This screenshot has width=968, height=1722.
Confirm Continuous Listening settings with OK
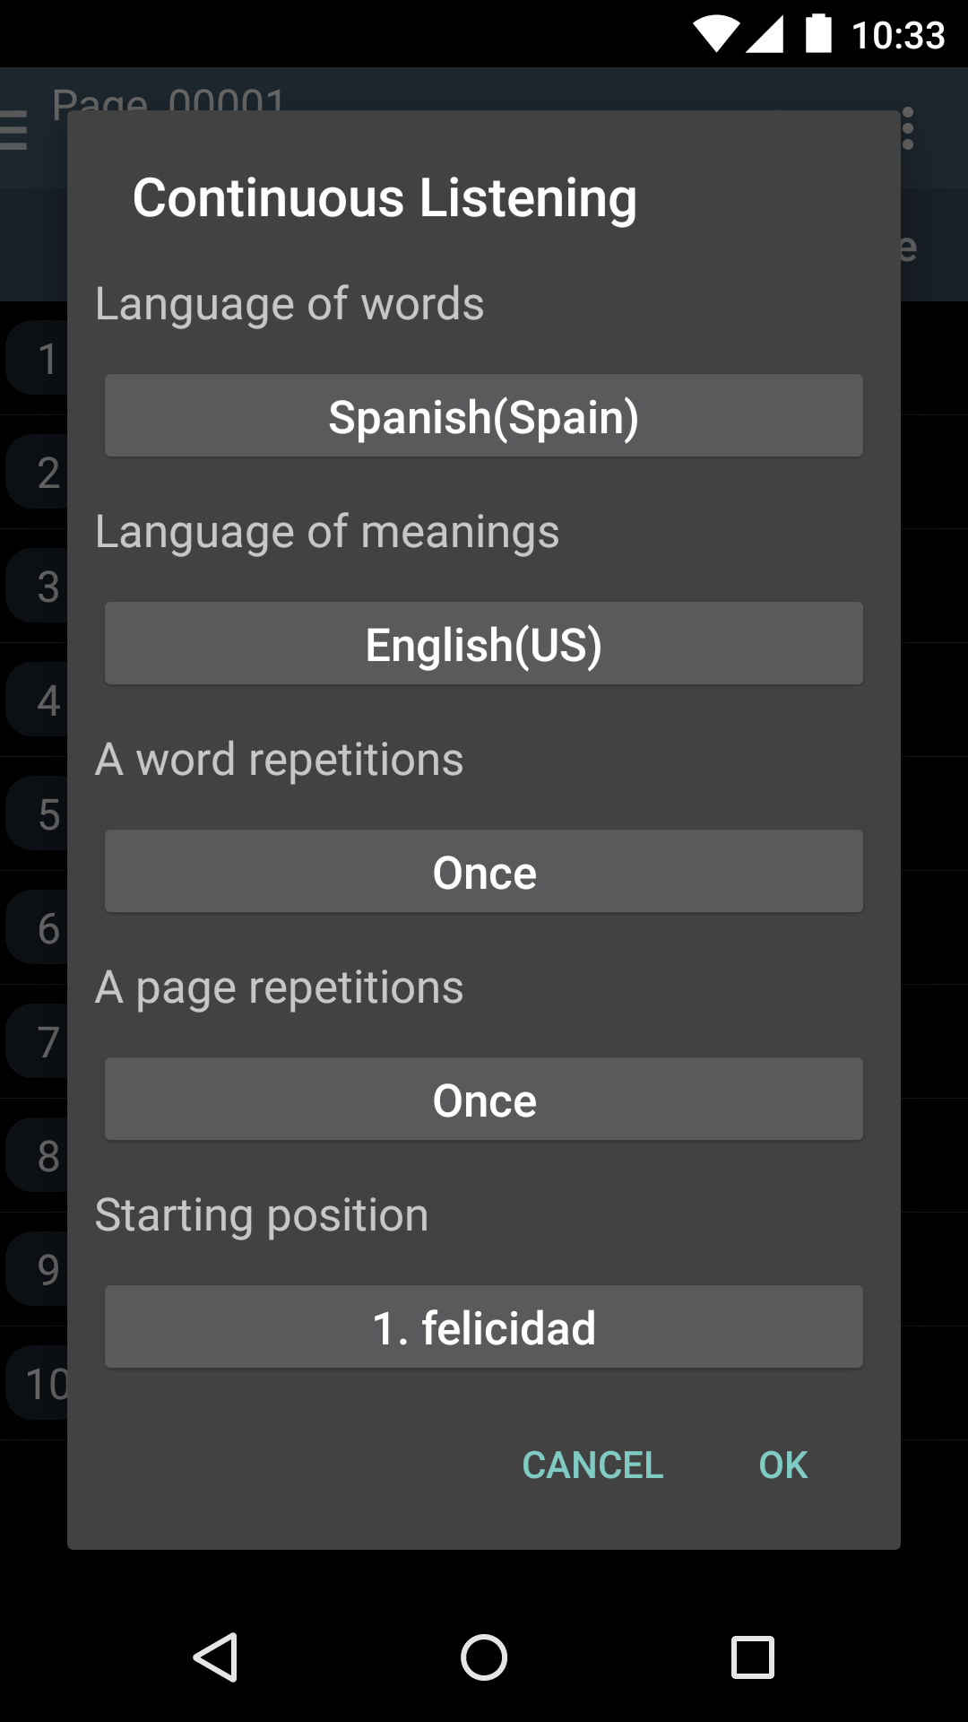782,1465
